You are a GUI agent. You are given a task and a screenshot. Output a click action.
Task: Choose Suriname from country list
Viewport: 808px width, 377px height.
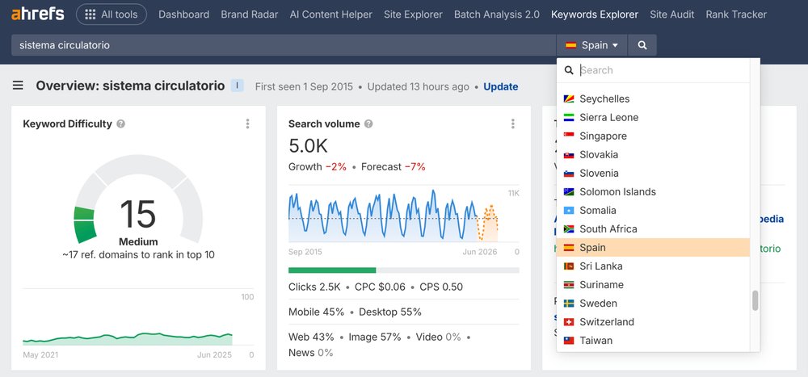click(654, 285)
